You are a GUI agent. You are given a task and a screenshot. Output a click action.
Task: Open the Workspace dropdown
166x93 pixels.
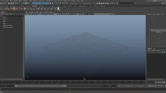click(x=159, y=1)
